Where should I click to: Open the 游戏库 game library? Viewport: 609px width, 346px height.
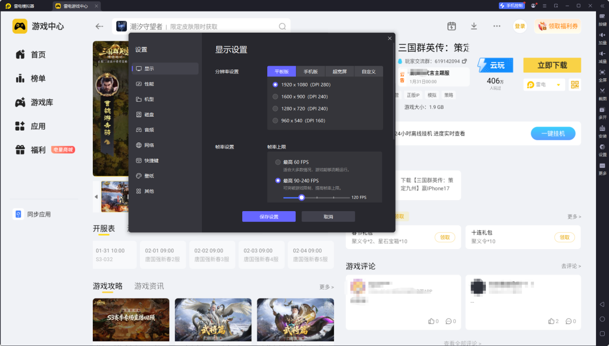34,102
